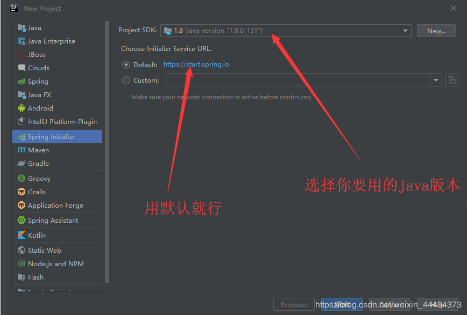
Task: Click the Gradle elephant icon
Action: click(x=22, y=164)
